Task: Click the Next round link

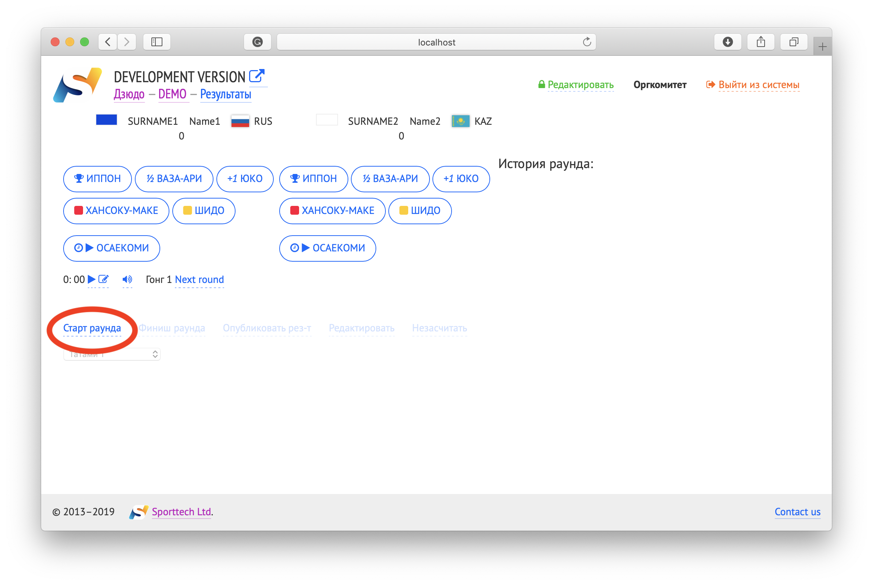Action: coord(199,279)
